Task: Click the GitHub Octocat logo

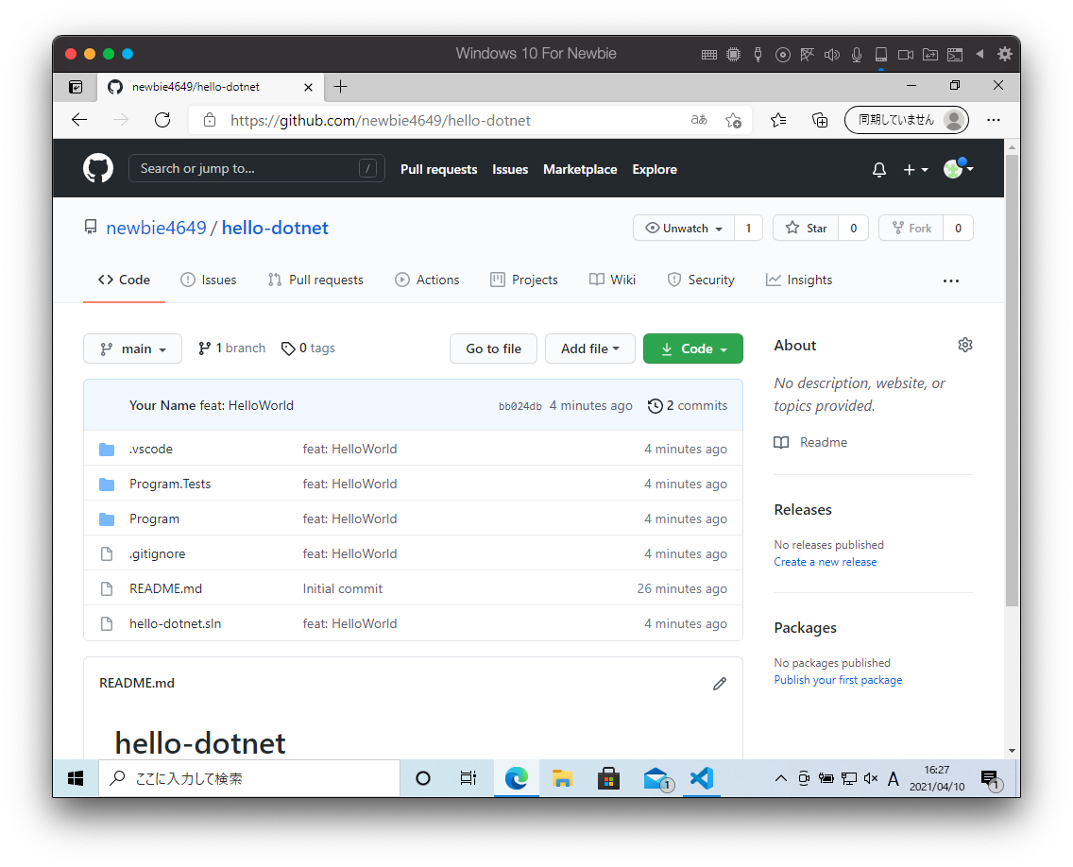Action: [98, 168]
